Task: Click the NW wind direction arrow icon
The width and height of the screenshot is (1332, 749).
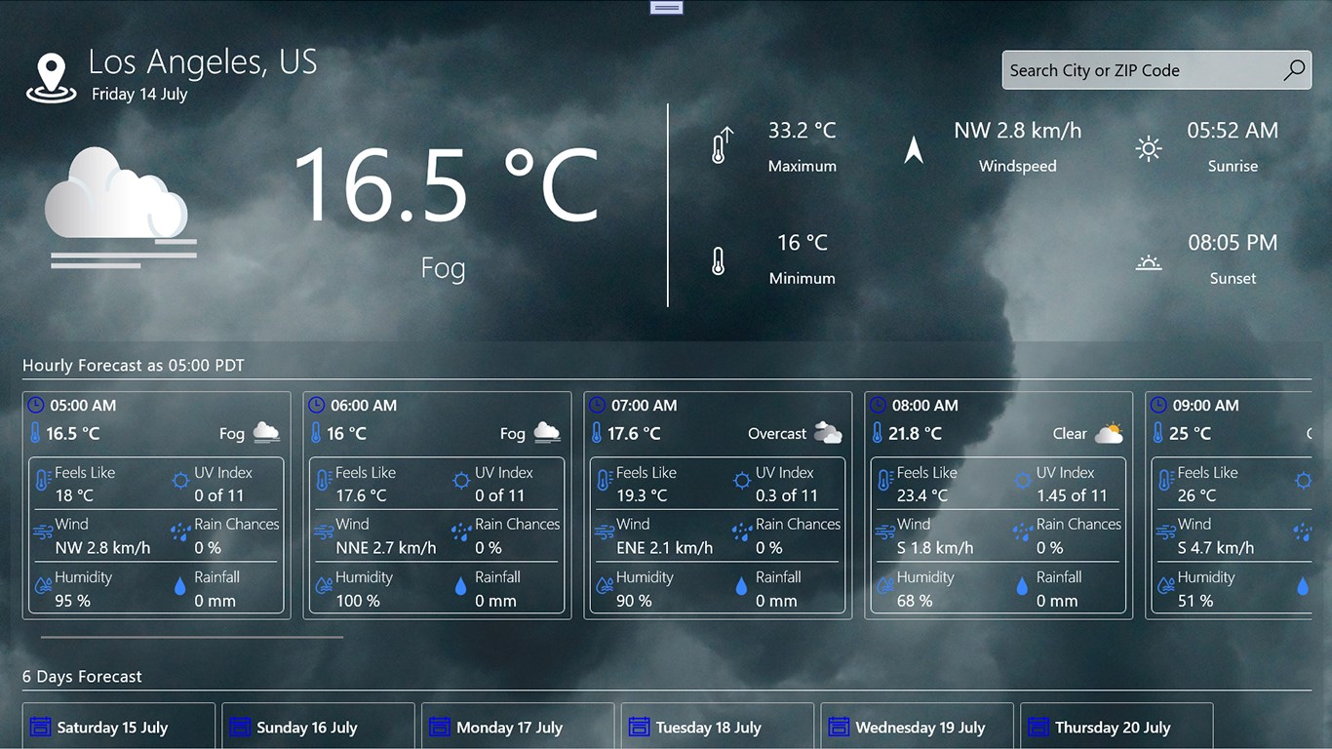Action: pyautogui.click(x=913, y=148)
